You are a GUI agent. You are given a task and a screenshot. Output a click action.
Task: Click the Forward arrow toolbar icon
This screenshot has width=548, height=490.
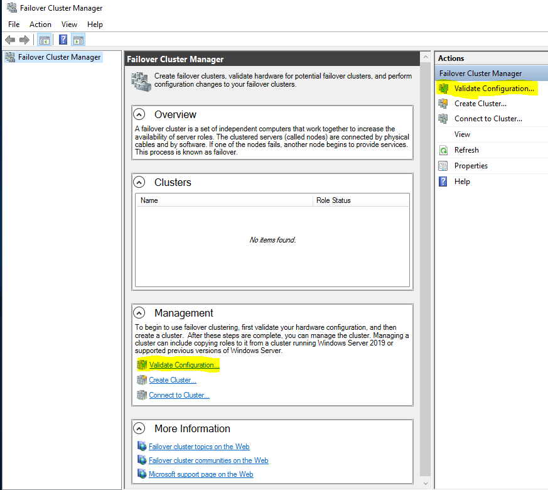click(x=24, y=40)
